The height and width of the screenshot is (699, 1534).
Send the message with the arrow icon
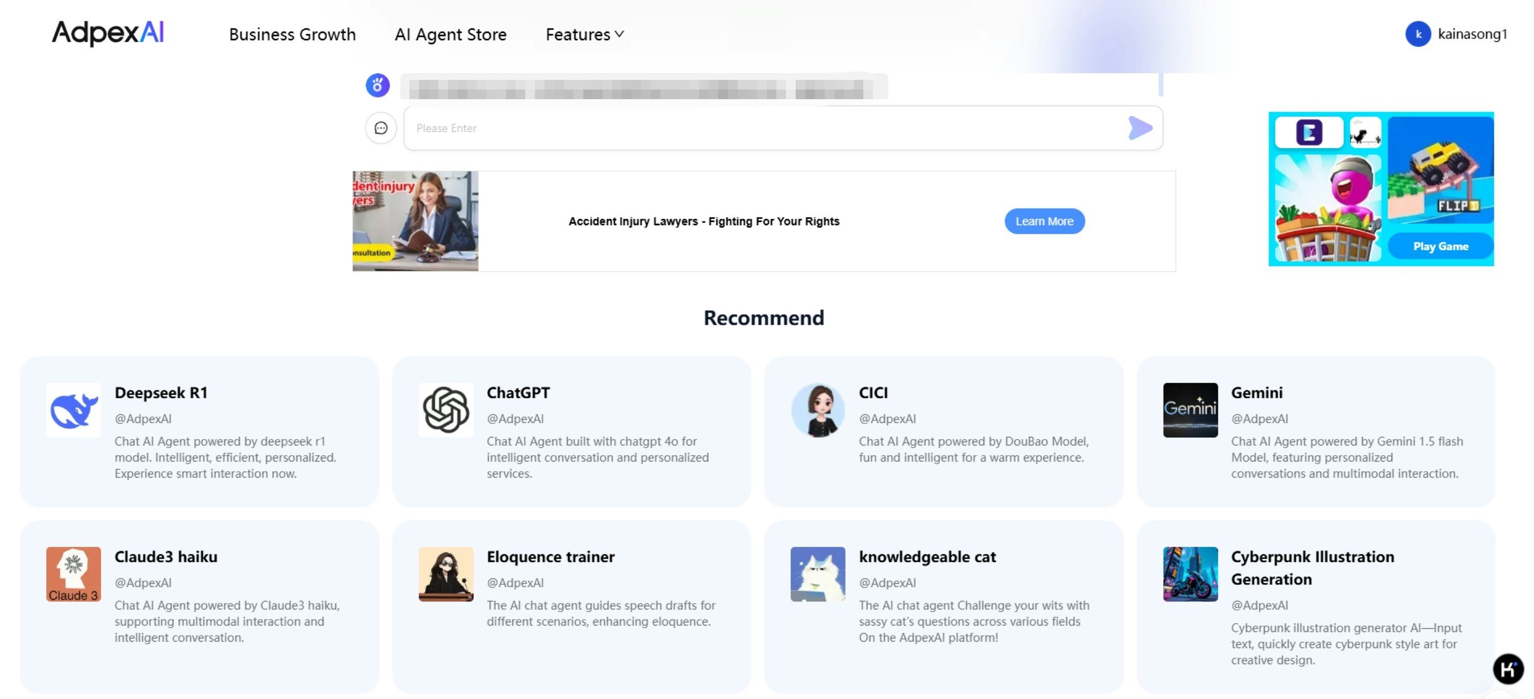[x=1140, y=128]
